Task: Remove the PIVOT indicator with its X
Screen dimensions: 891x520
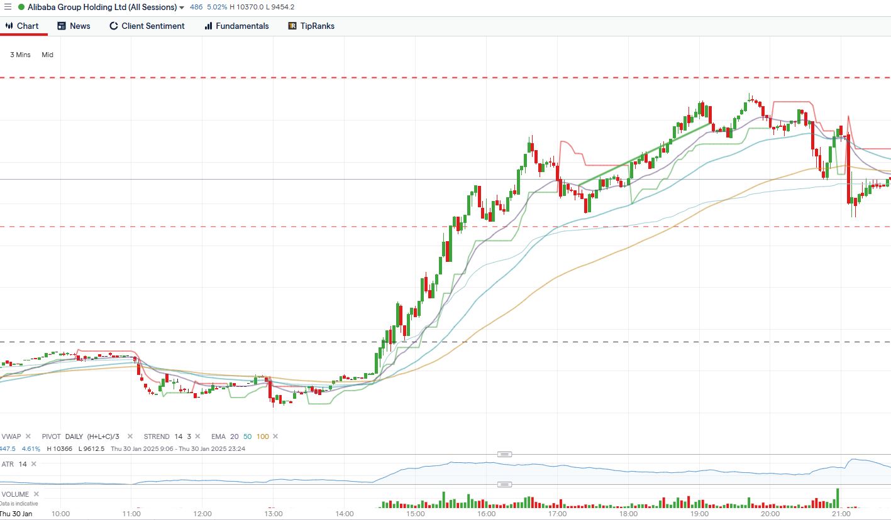Action: pos(130,436)
